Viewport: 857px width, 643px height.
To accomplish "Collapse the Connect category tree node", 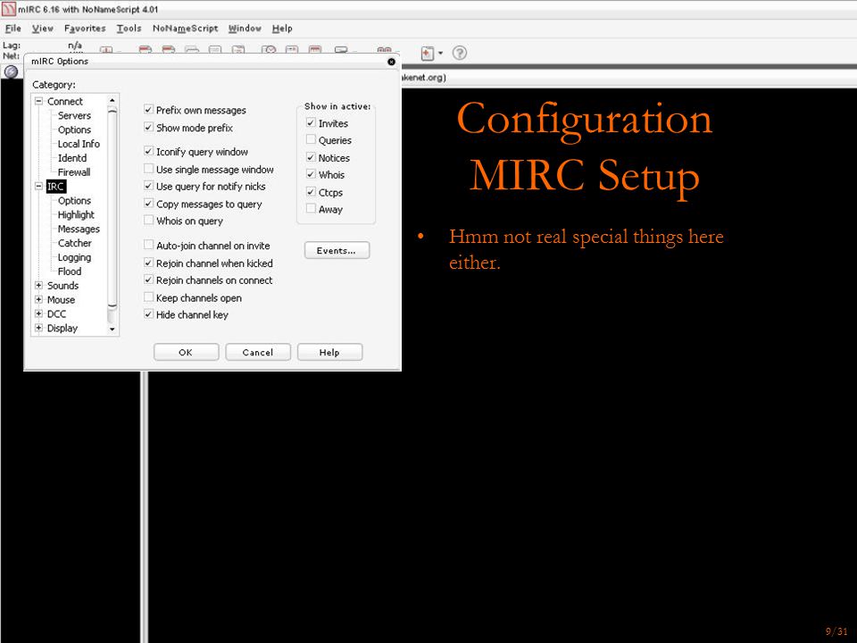I will pyautogui.click(x=38, y=101).
